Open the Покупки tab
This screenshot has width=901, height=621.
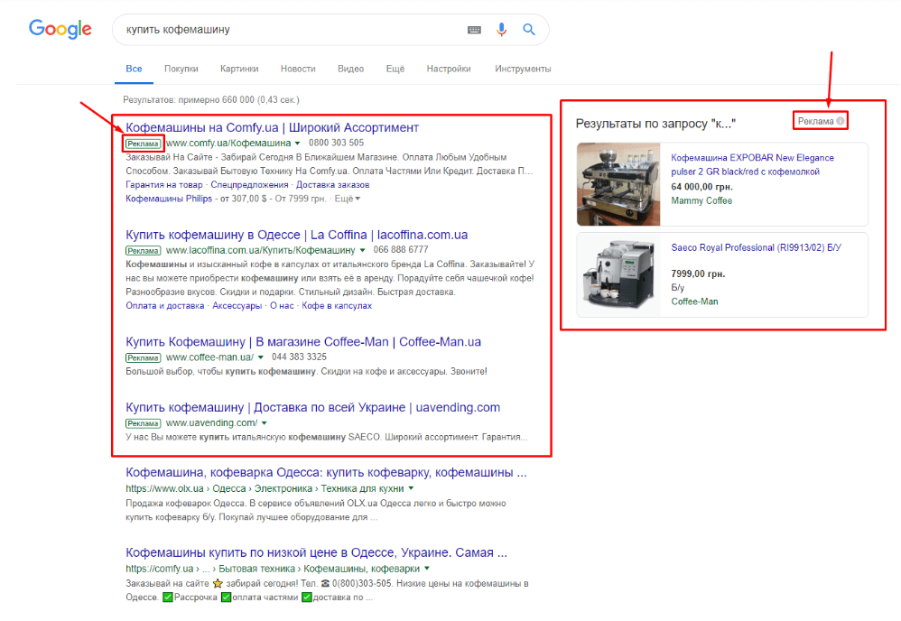coord(181,68)
